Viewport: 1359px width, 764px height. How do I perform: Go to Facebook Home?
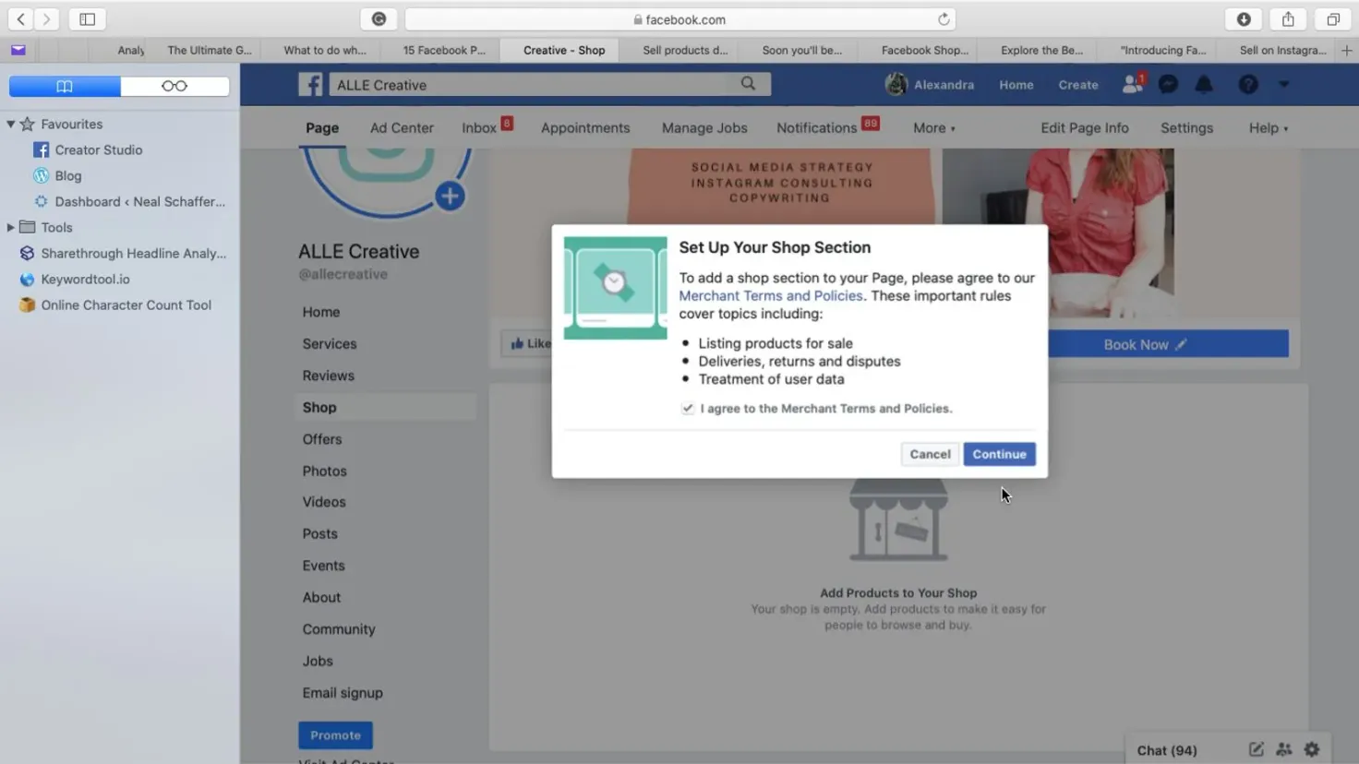pyautogui.click(x=1016, y=85)
